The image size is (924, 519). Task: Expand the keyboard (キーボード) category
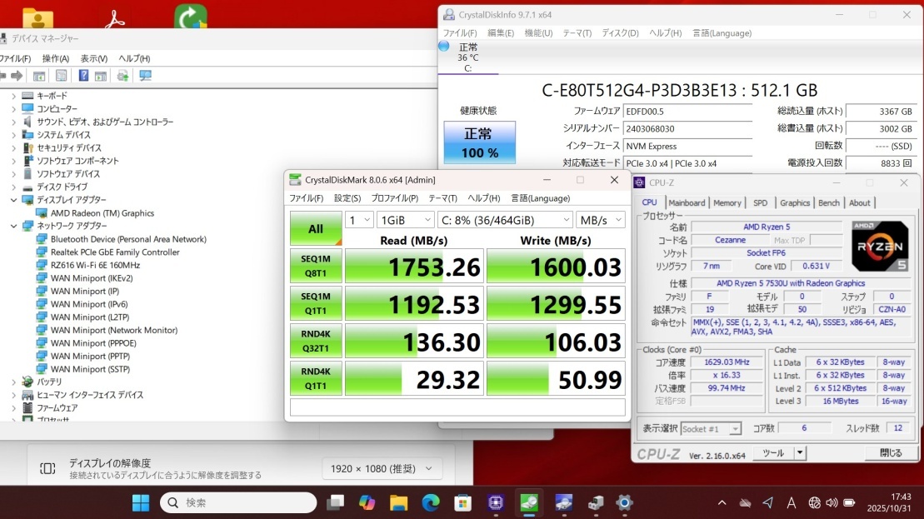(13, 97)
